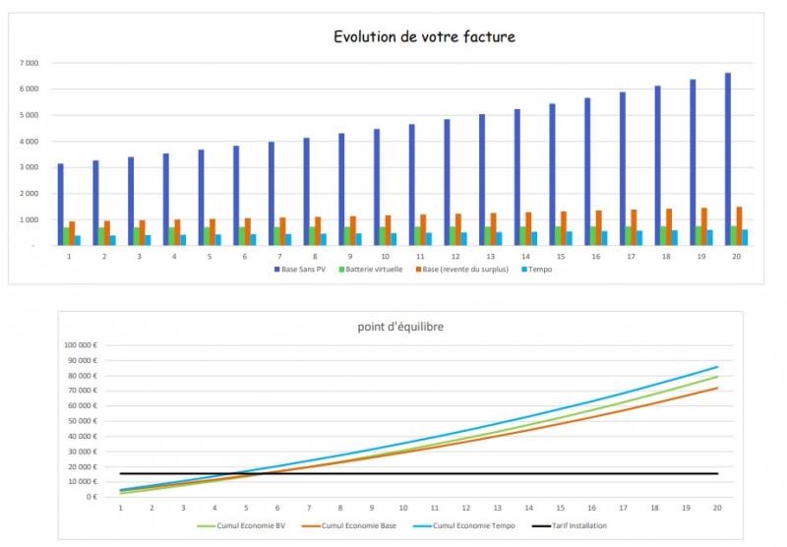This screenshot has width=787, height=547.
Task: Select the blue Base Sans PV bar for year 1
Action: point(60,204)
